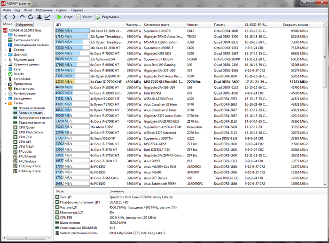Open the Результаты toolbar button
The width and height of the screenshot is (329, 243).
tap(107, 17)
